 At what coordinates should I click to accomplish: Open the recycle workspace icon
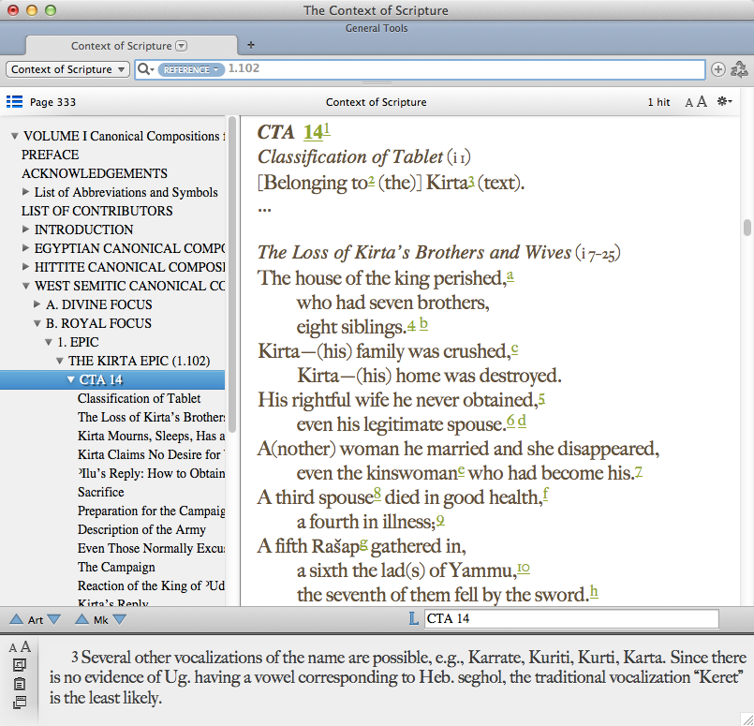point(739,69)
